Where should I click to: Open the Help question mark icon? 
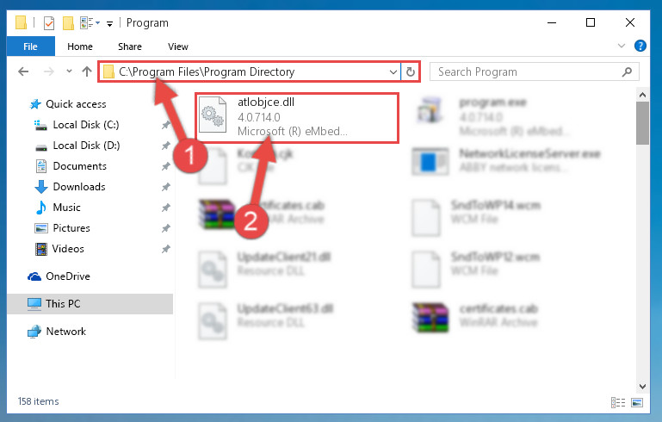coord(640,46)
